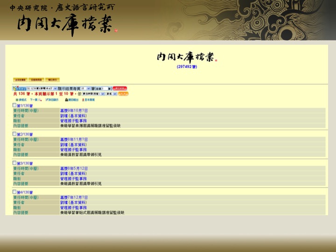Open record link 第1/136筆
Viewport: 336px width, 252px height.
(25, 105)
